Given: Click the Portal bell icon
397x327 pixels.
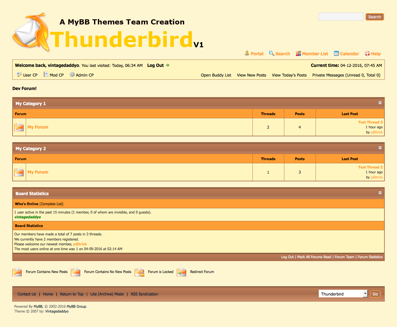Looking at the screenshot, I should pyautogui.click(x=247, y=53).
